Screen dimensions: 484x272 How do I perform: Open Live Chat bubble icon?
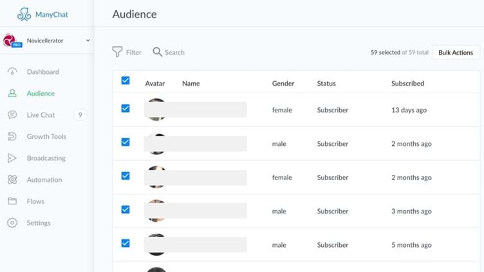12,115
